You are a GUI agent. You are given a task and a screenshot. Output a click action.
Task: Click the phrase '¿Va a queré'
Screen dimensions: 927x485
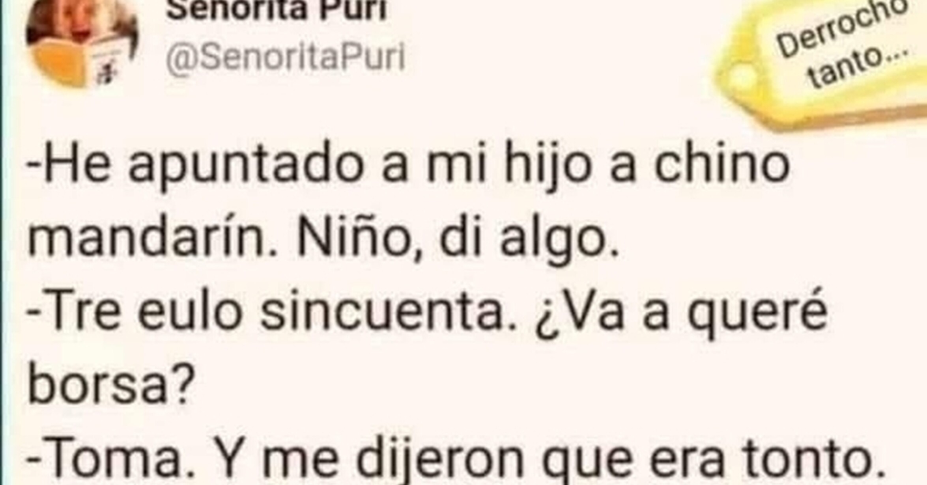pyautogui.click(x=681, y=319)
